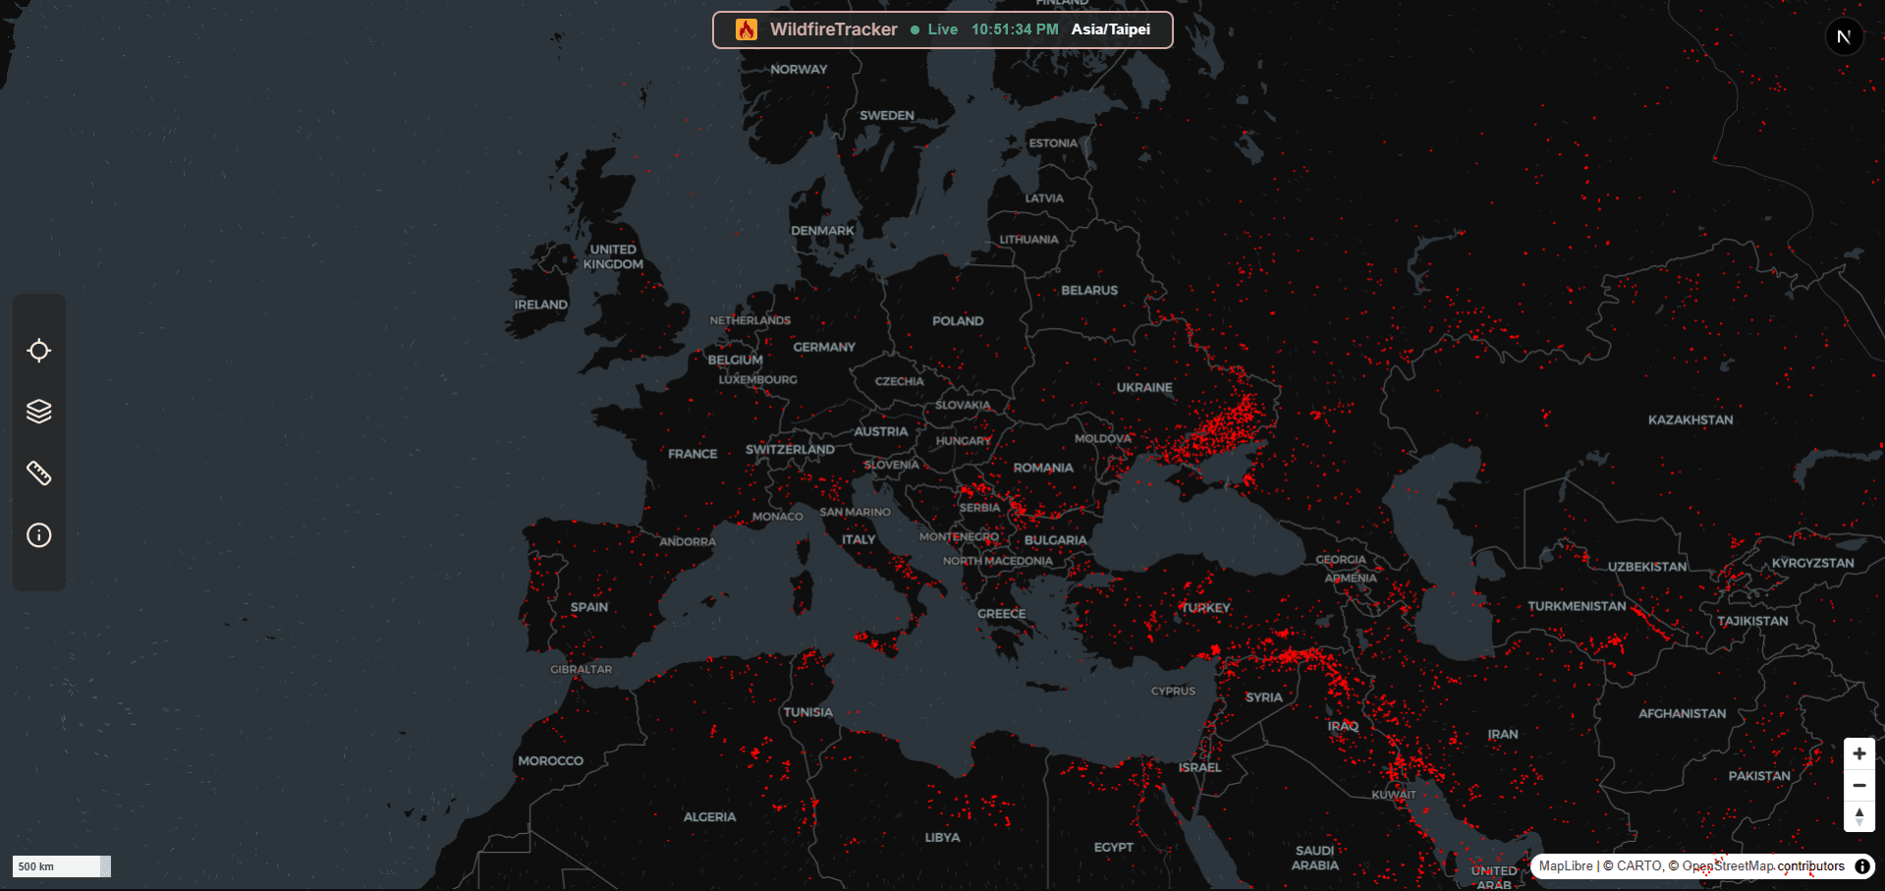The height and width of the screenshot is (891, 1885).
Task: Open the CARTO attribution link
Action: [x=1639, y=866]
